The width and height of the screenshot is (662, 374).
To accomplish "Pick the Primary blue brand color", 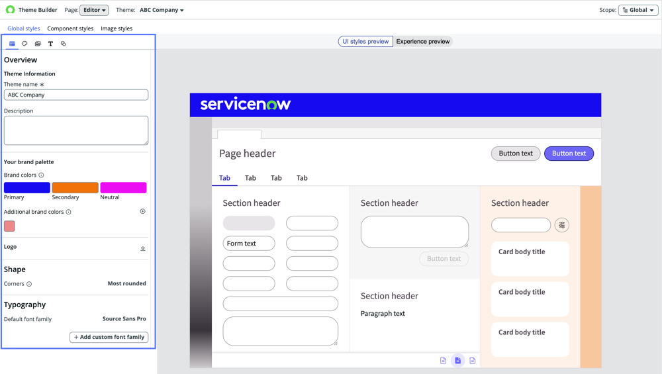I will pos(27,187).
